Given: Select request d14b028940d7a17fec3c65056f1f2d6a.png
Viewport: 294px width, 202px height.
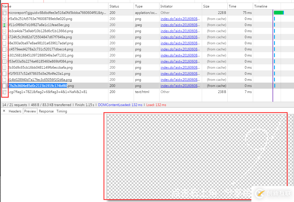Looking at the screenshot, I should pyautogui.click(x=40, y=80).
